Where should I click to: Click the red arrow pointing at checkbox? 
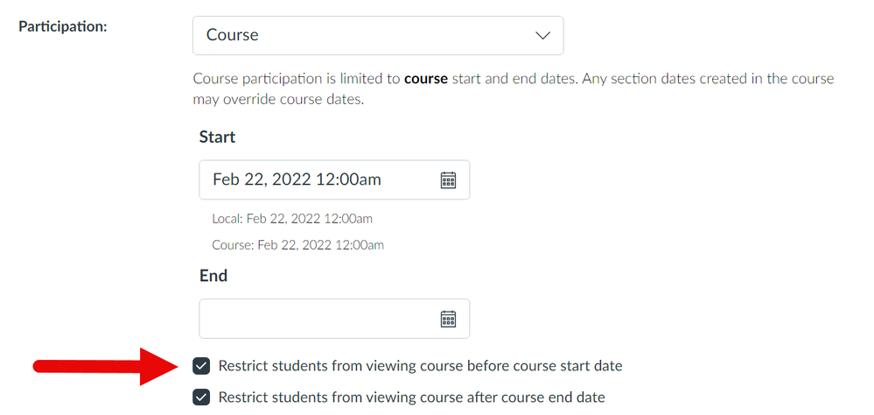[x=96, y=365]
